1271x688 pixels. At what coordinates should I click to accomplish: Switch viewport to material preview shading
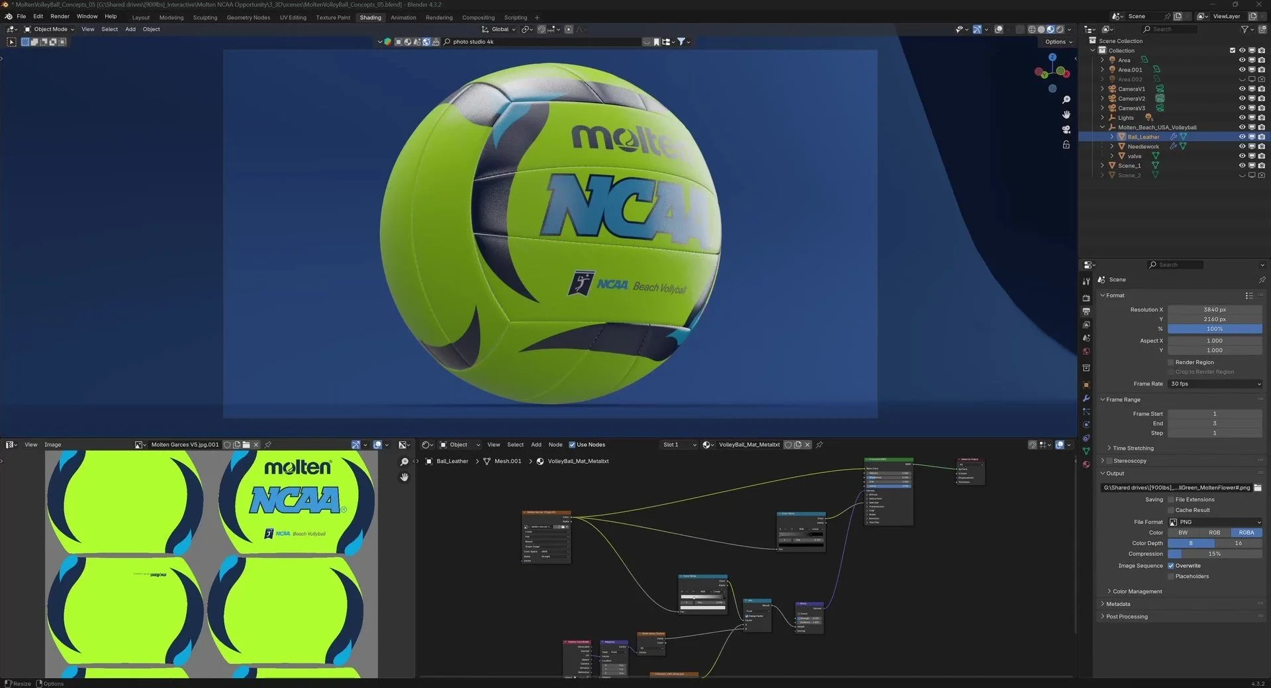[x=1050, y=29]
